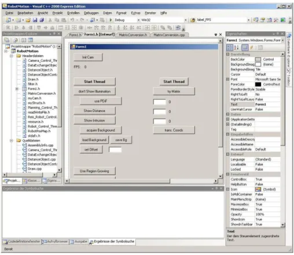The width and height of the screenshot is (294, 255).
Task: Click the Tab Order layout icon
Action: point(178,28)
